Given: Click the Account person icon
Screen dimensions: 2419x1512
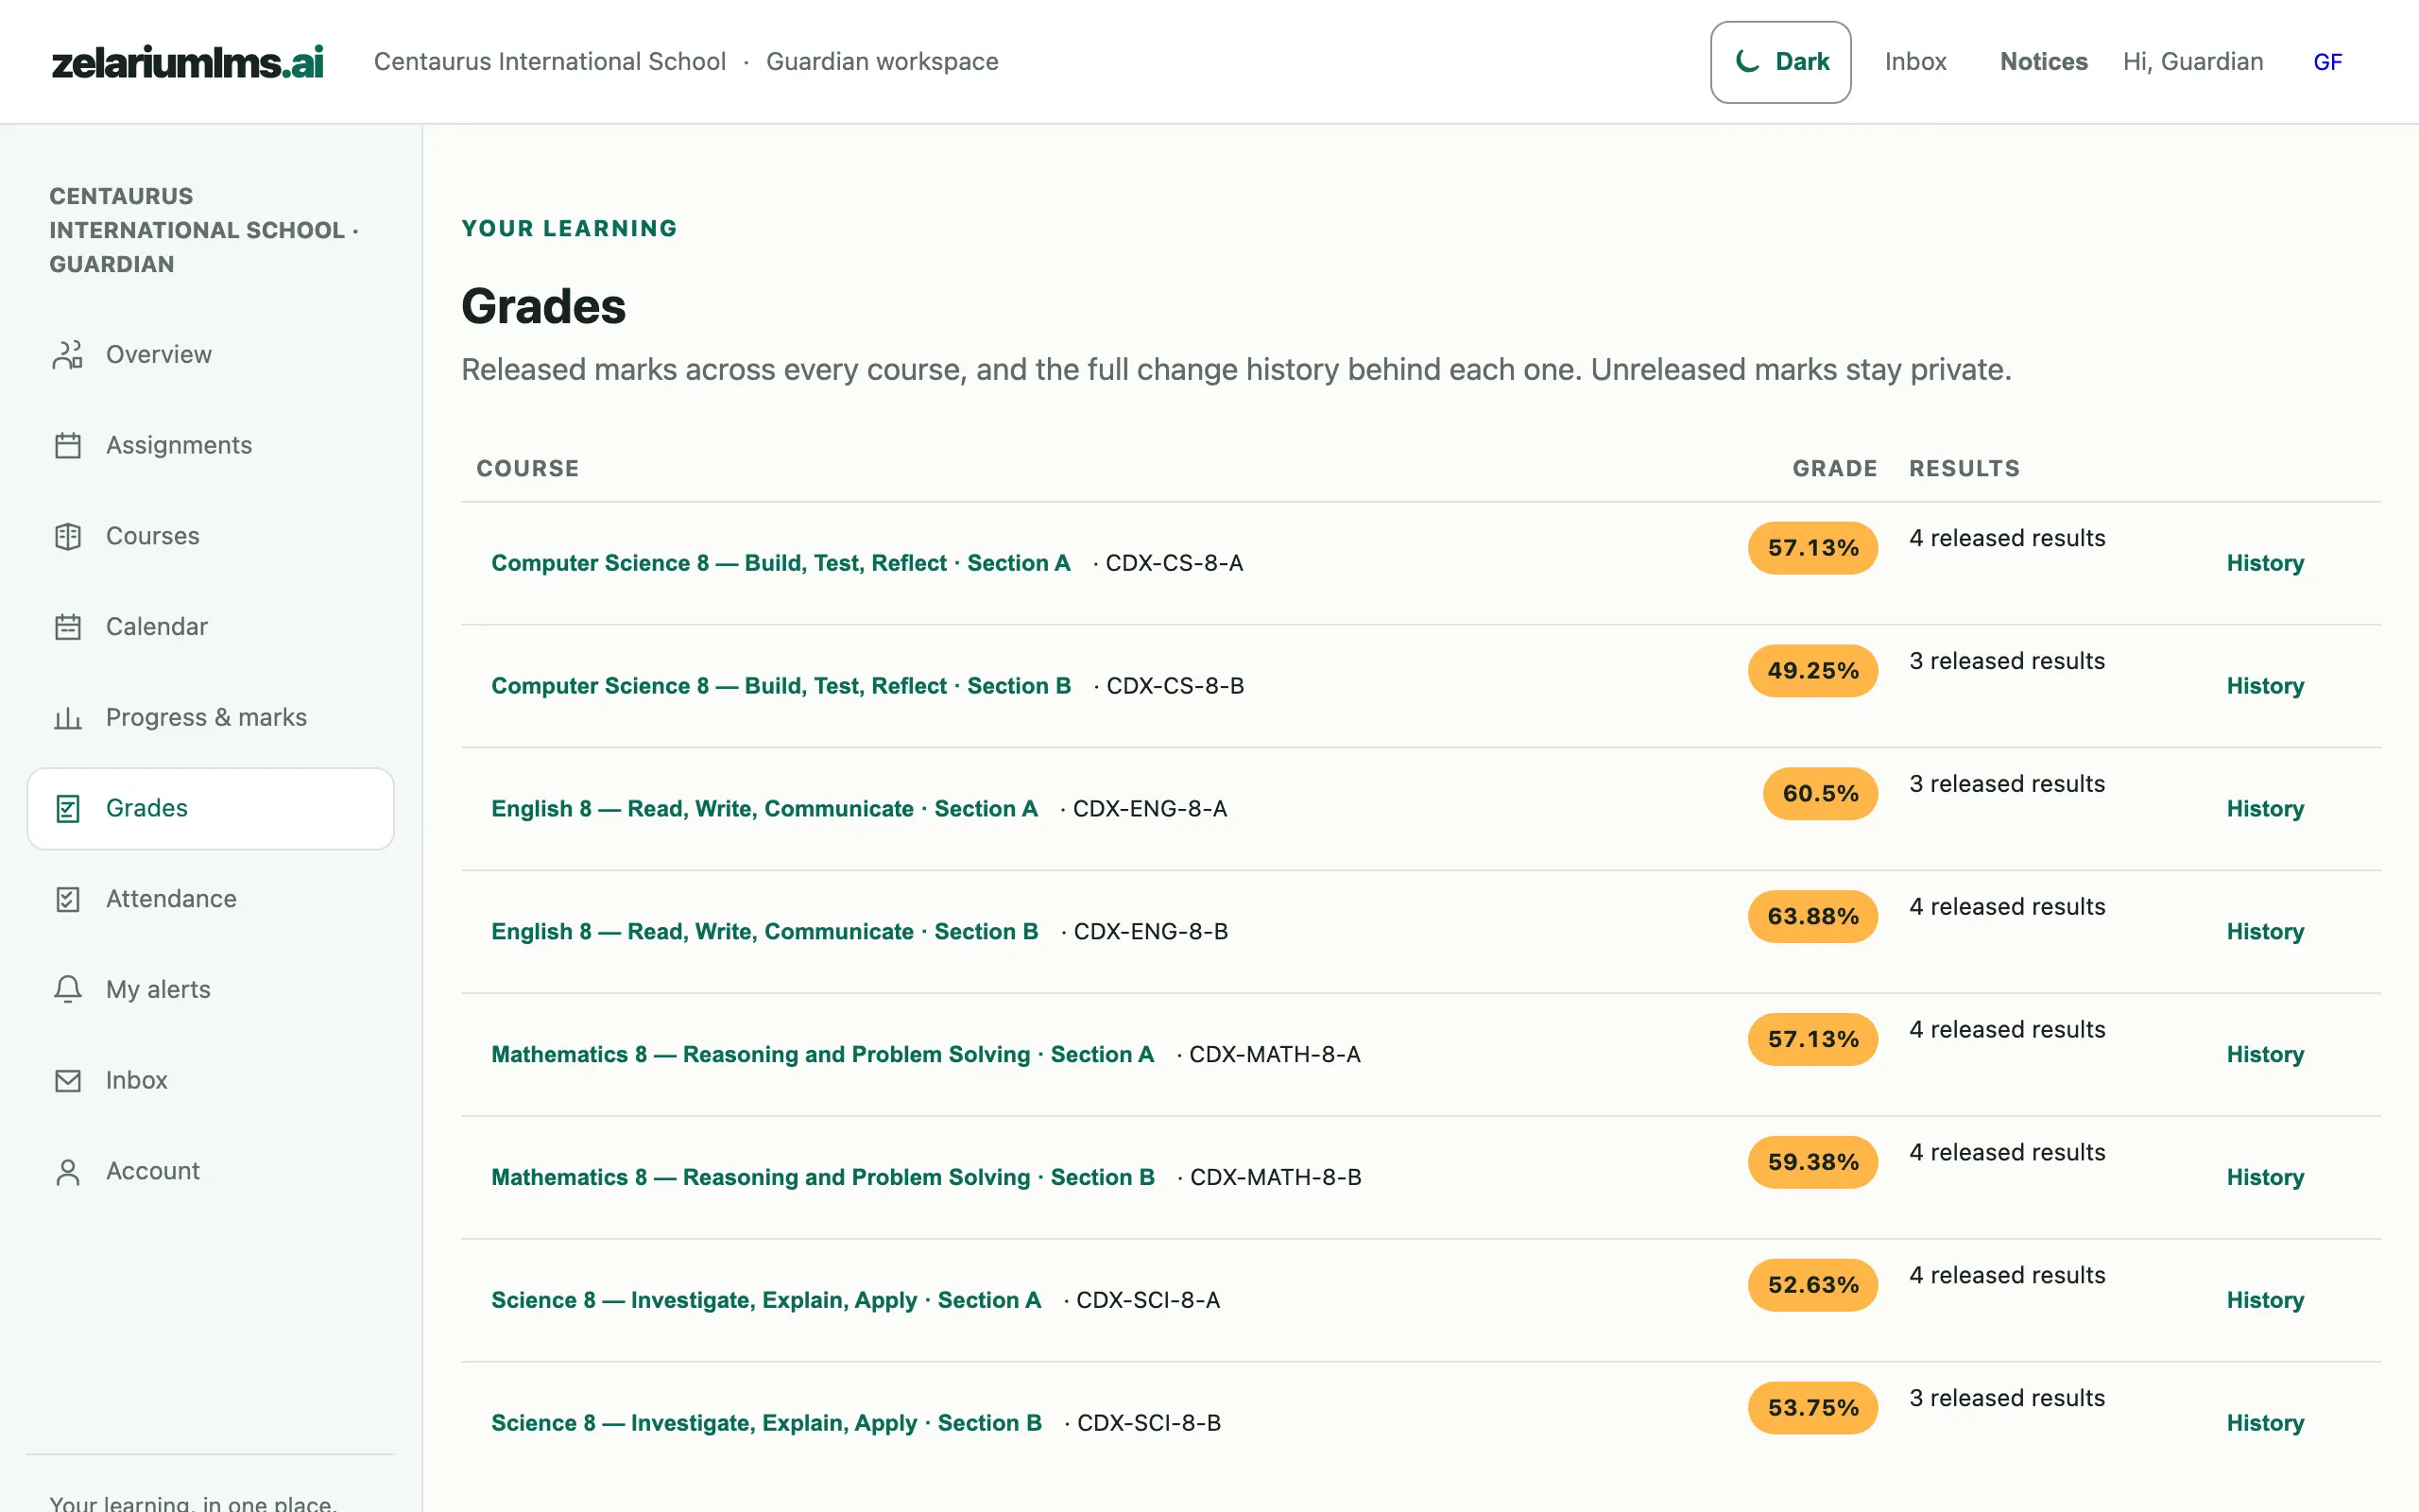Looking at the screenshot, I should click(x=67, y=1172).
